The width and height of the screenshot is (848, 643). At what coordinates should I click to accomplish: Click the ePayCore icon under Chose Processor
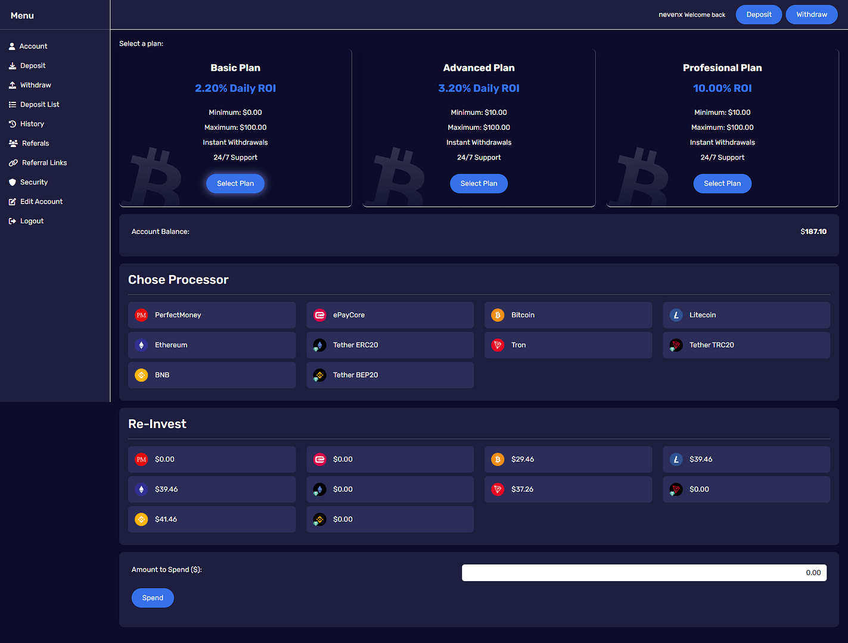pyautogui.click(x=320, y=315)
